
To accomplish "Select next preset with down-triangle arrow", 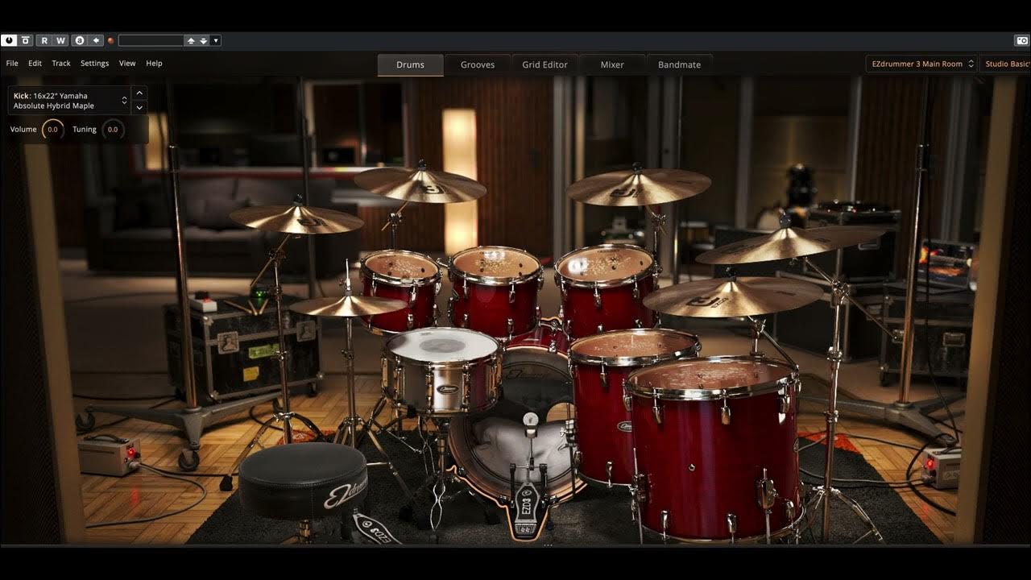I will click(x=203, y=40).
